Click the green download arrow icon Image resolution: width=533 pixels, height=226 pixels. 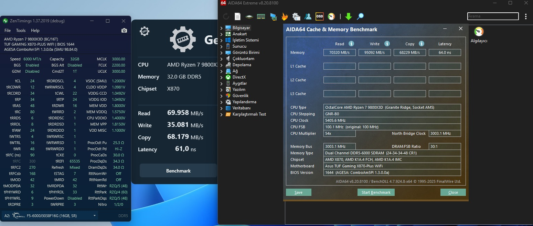click(349, 16)
